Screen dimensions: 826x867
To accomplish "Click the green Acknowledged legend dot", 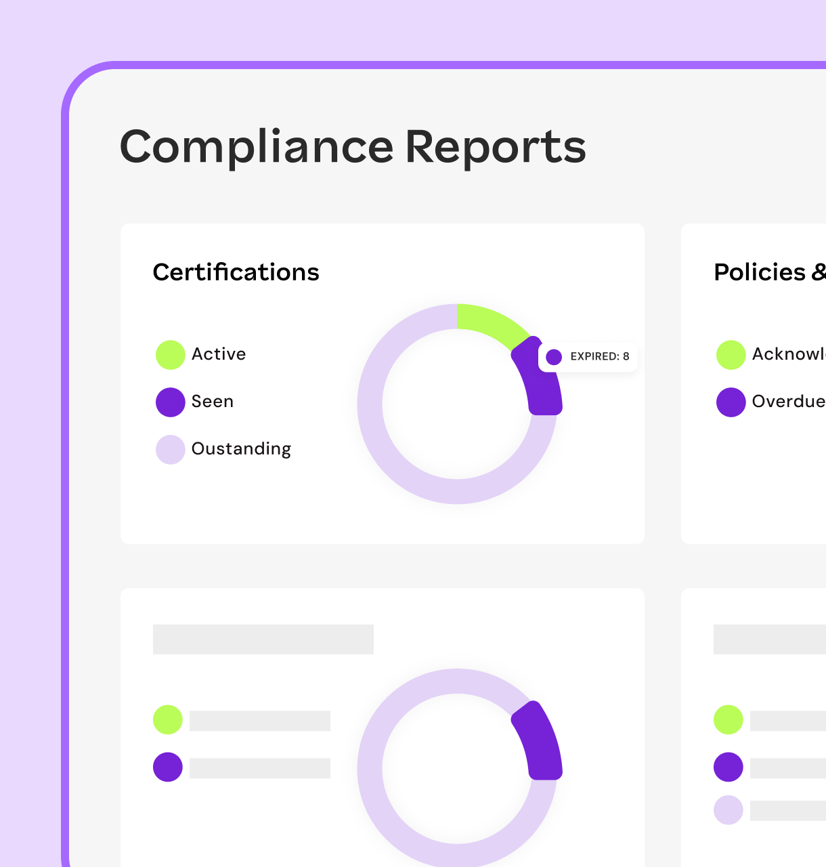I will (731, 355).
